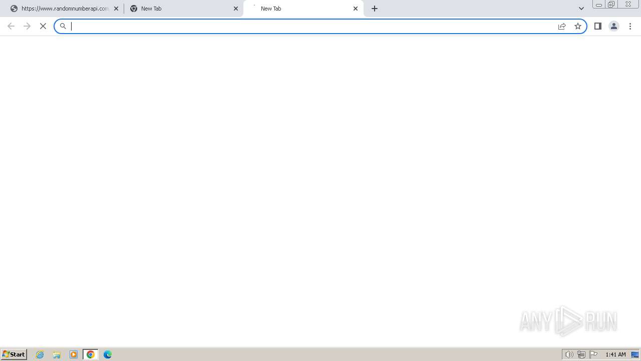This screenshot has width=641, height=361.
Task: Toggle the browser side panel
Action: [x=597, y=26]
